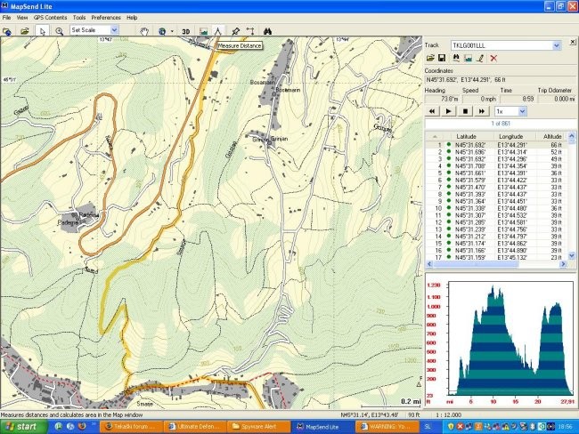The image size is (579, 434).
Task: Click the elevation profile chart
Action: click(501, 339)
